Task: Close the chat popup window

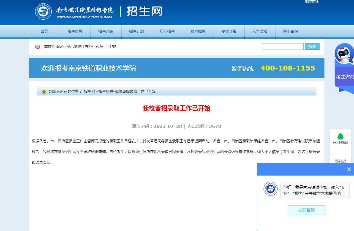Action: point(349,169)
